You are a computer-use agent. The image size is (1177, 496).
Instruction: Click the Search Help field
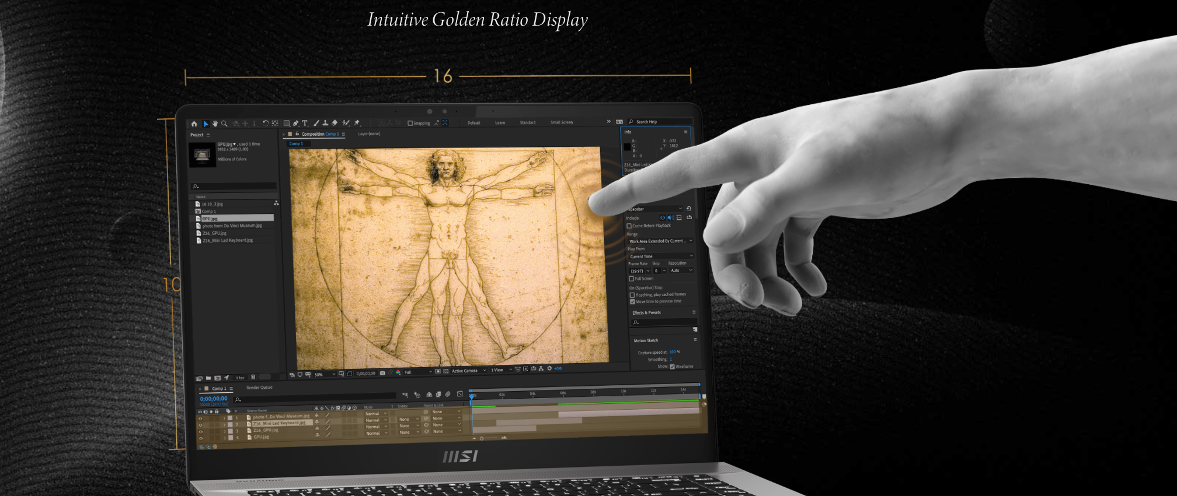click(x=660, y=122)
